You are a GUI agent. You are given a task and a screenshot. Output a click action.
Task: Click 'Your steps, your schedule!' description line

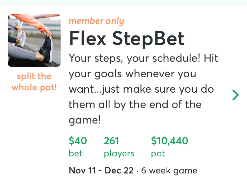pyautogui.click(x=144, y=58)
